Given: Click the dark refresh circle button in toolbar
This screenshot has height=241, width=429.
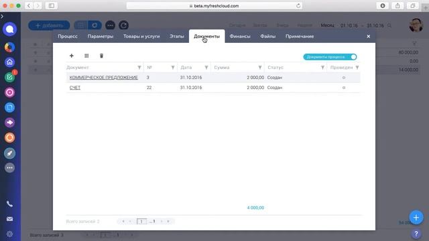Looking at the screenshot, I should [x=123, y=25].
